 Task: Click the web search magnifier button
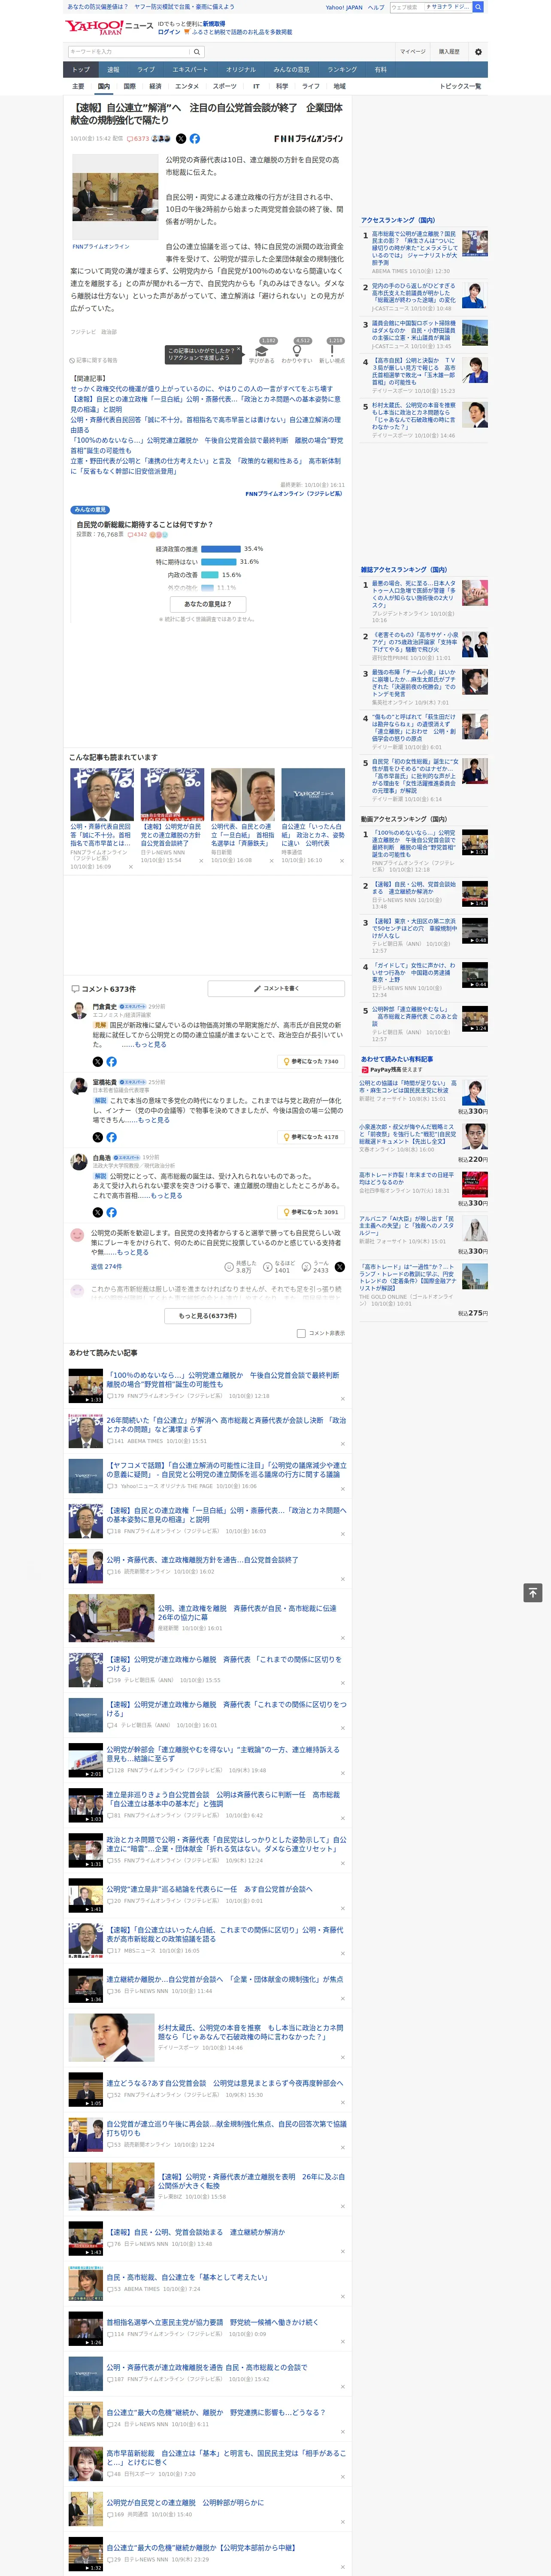tap(478, 7)
